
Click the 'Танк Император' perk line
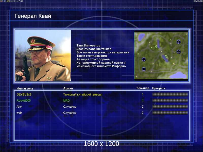(88, 46)
